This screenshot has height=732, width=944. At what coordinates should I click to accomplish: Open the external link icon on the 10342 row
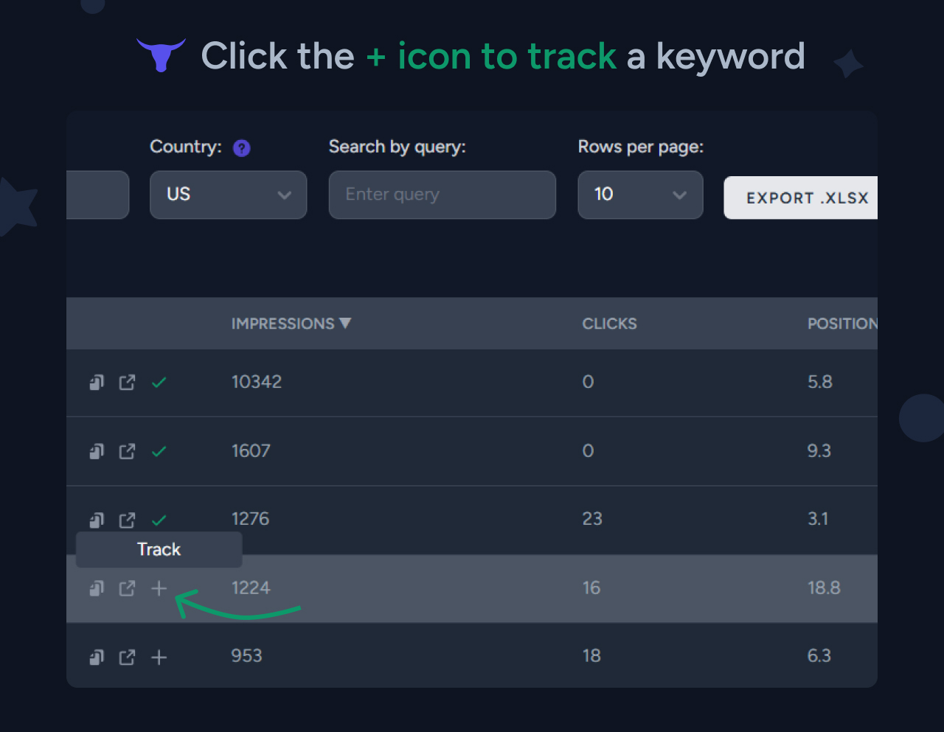click(x=127, y=382)
